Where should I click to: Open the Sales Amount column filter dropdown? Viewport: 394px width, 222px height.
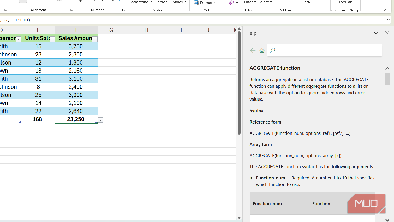point(95,39)
